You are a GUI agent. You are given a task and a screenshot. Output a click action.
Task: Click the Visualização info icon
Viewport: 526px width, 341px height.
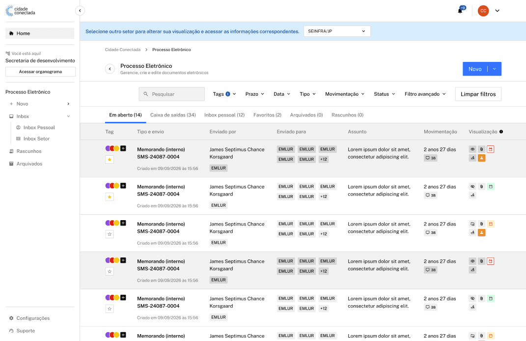tap(501, 132)
